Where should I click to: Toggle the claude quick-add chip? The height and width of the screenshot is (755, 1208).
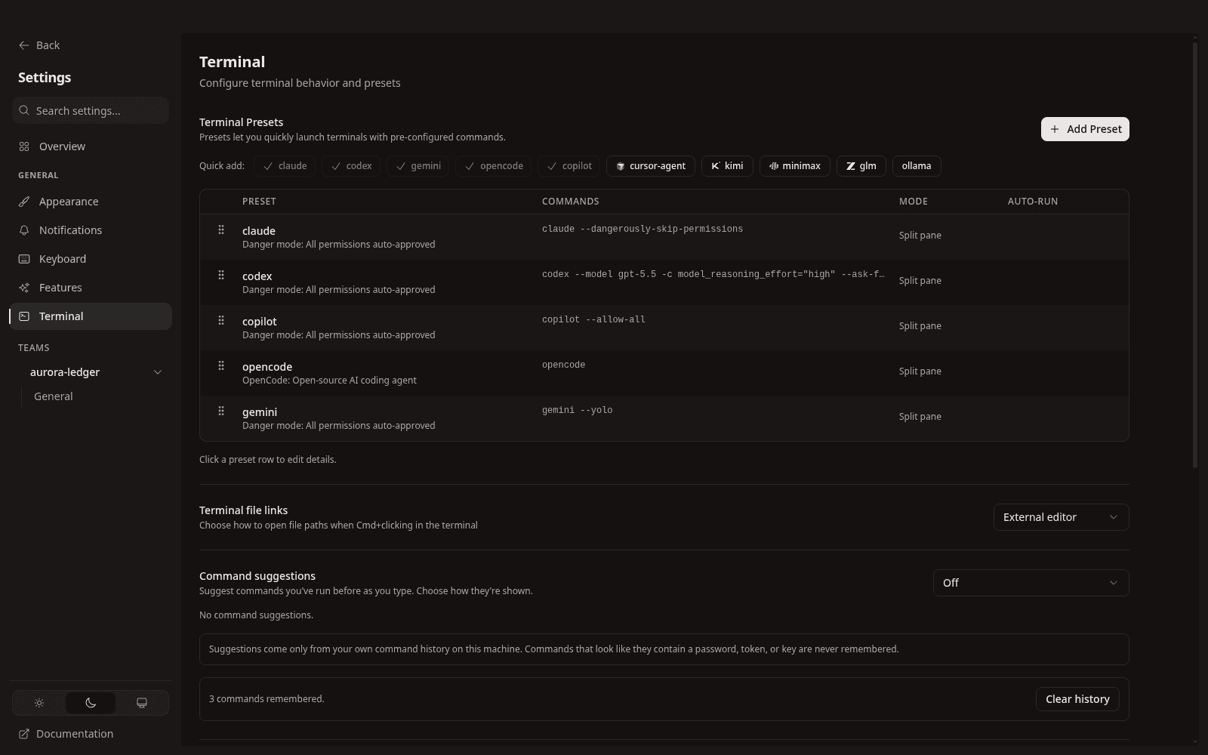[285, 166]
